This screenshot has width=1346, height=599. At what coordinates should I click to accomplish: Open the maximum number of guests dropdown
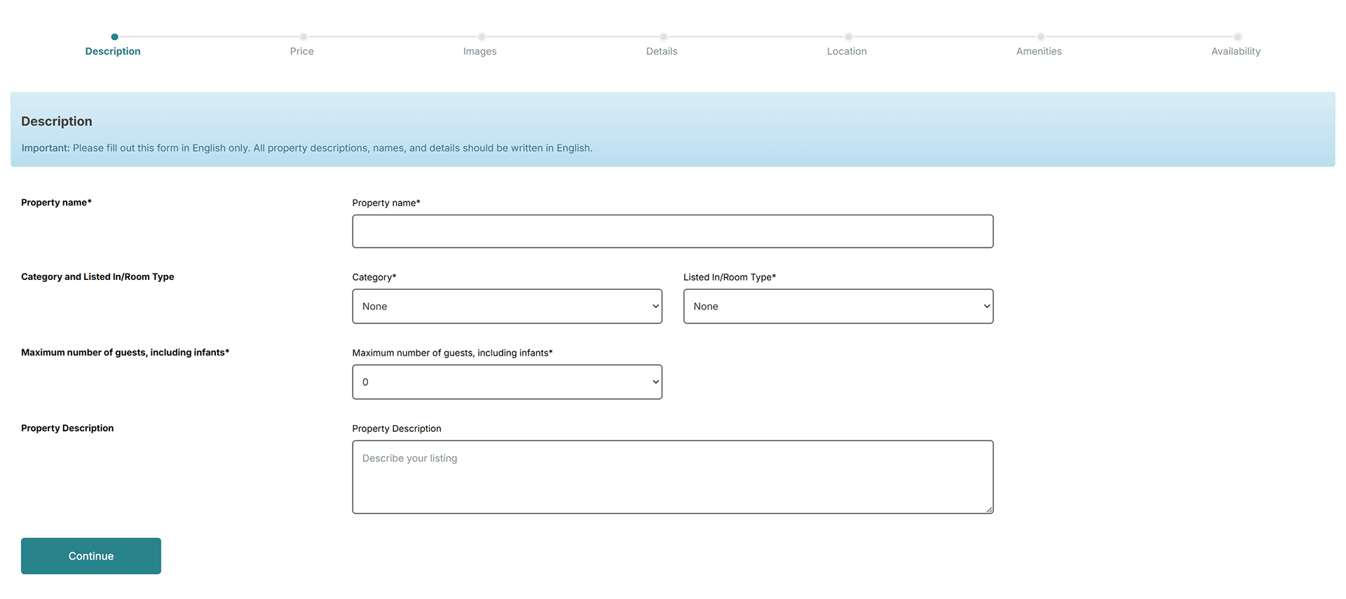[x=507, y=382]
